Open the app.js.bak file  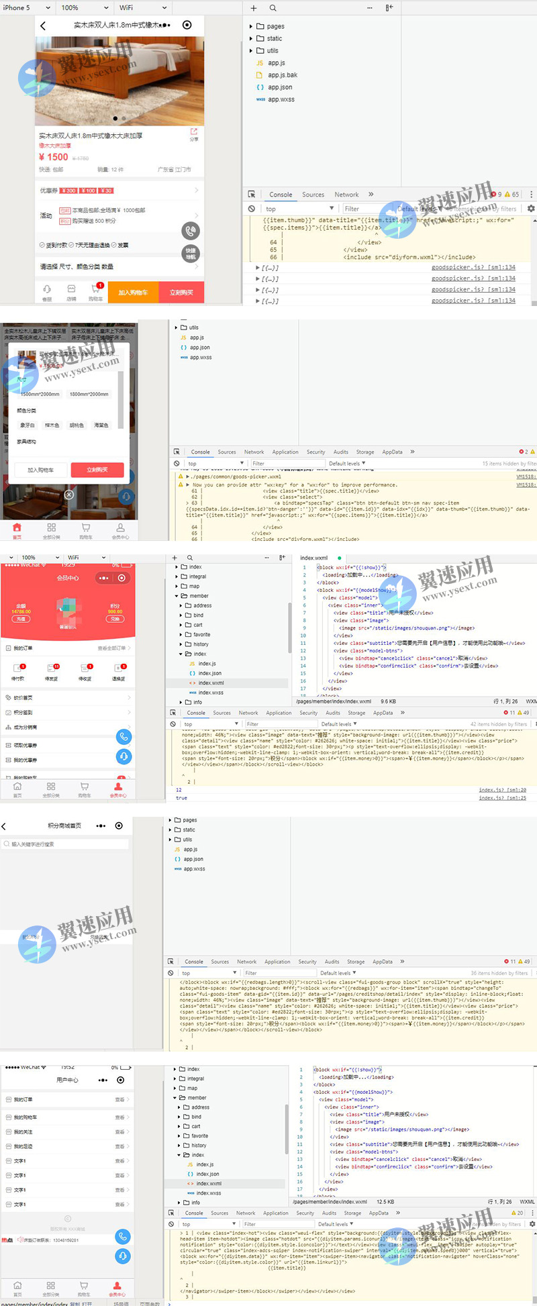pyautogui.click(x=283, y=75)
